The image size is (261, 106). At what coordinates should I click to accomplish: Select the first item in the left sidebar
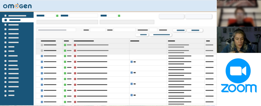coord(17,16)
